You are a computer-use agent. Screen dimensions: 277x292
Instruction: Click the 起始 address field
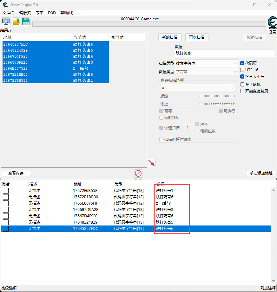pyautogui.click(x=203, y=96)
